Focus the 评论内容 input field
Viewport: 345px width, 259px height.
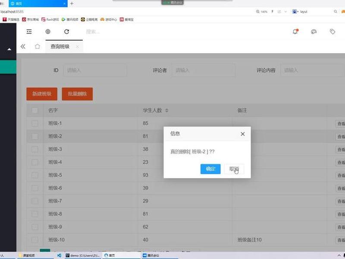tap(312, 70)
